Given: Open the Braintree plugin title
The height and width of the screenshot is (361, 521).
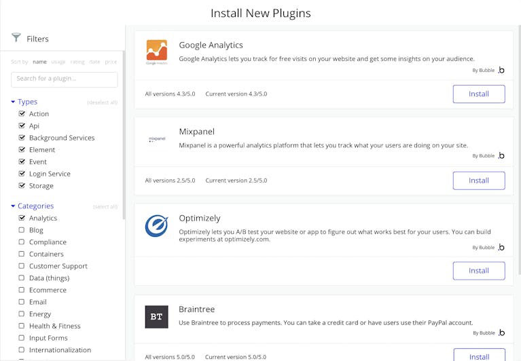Looking at the screenshot, I should pos(197,309).
